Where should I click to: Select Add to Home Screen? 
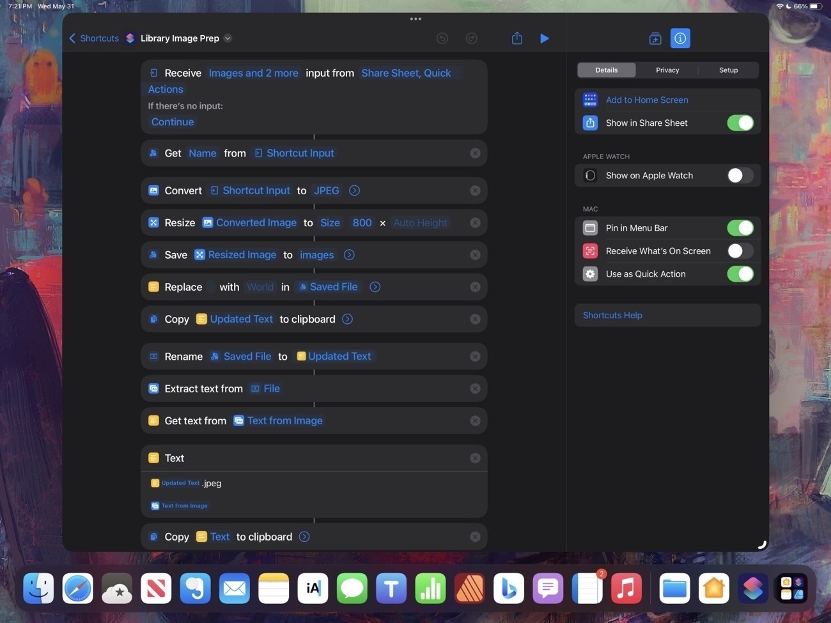tap(647, 100)
